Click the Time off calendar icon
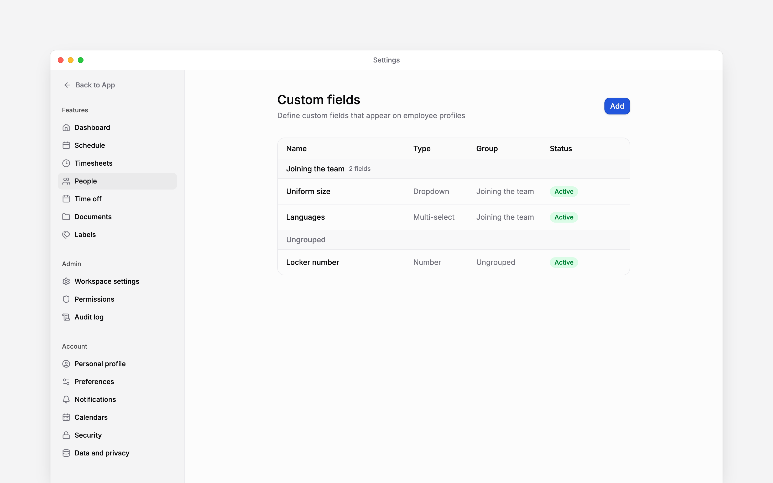 pyautogui.click(x=66, y=199)
